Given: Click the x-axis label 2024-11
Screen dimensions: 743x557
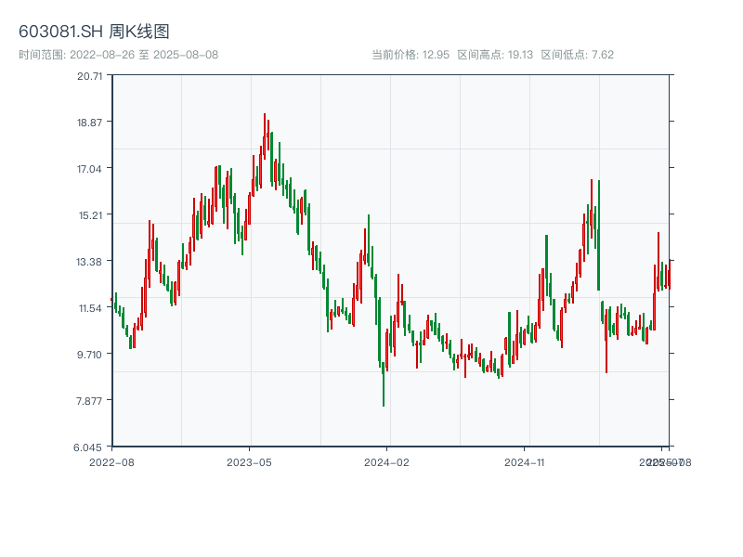Looking at the screenshot, I should point(524,462).
